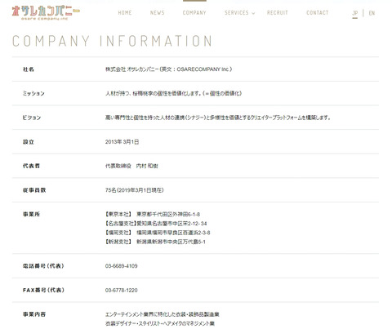392x329 pixels.
Task: Select the 事業内容 row label
Action: tap(34, 314)
